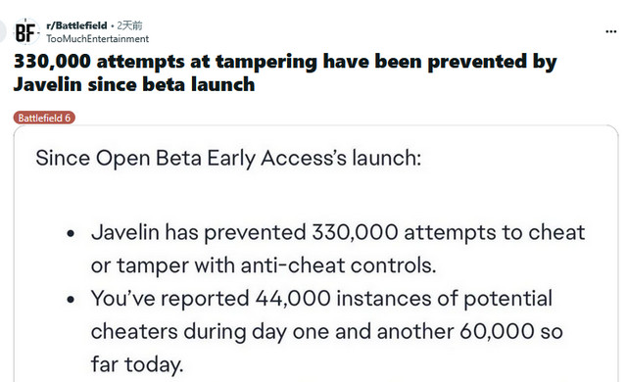The height and width of the screenshot is (382, 627).
Task: Click the second bullet point dot
Action: pyautogui.click(x=71, y=300)
